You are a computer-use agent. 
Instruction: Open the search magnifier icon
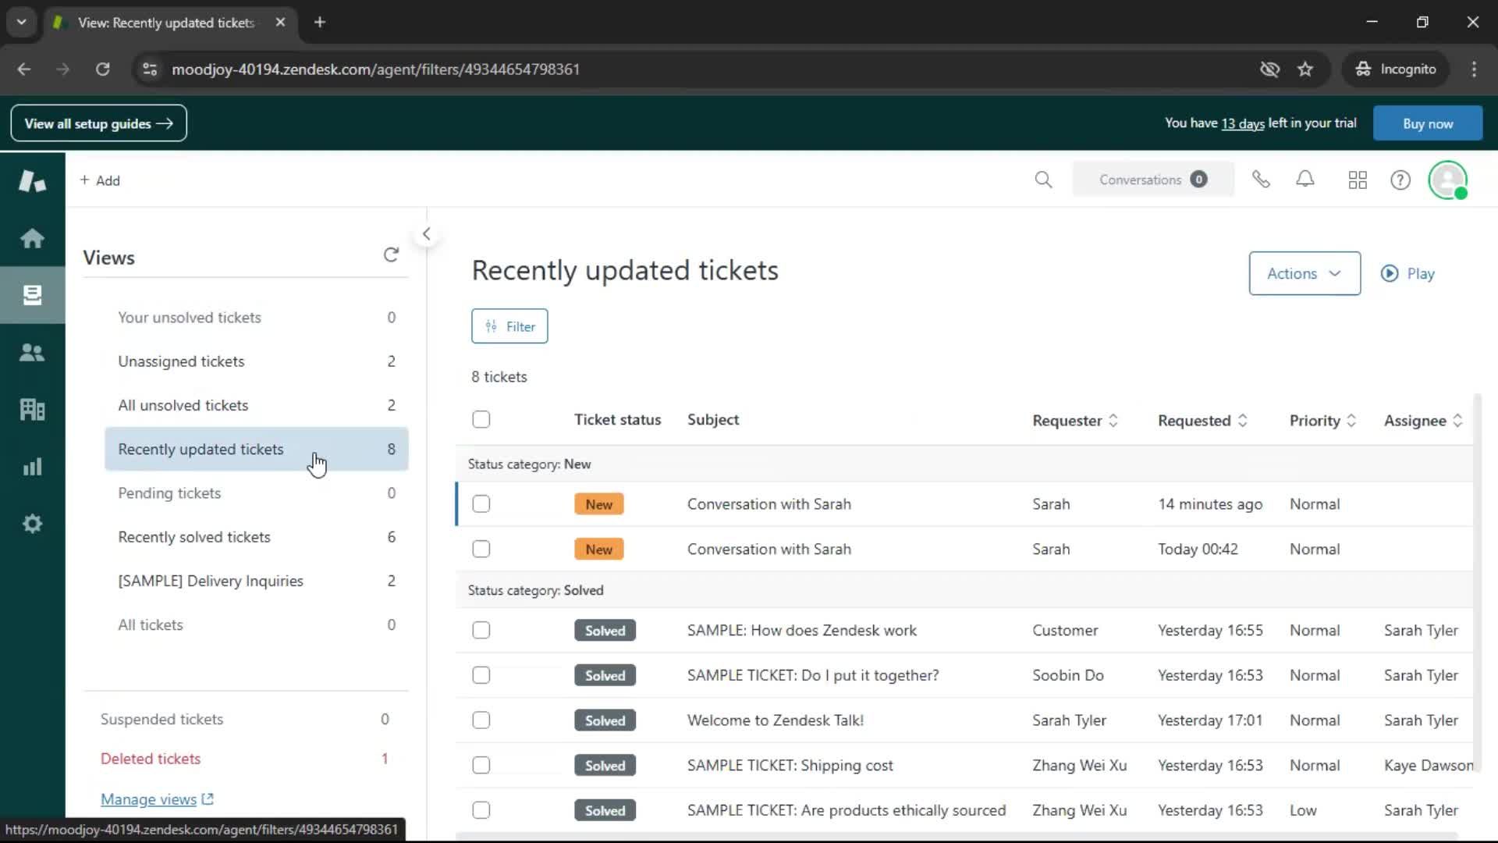click(x=1043, y=180)
